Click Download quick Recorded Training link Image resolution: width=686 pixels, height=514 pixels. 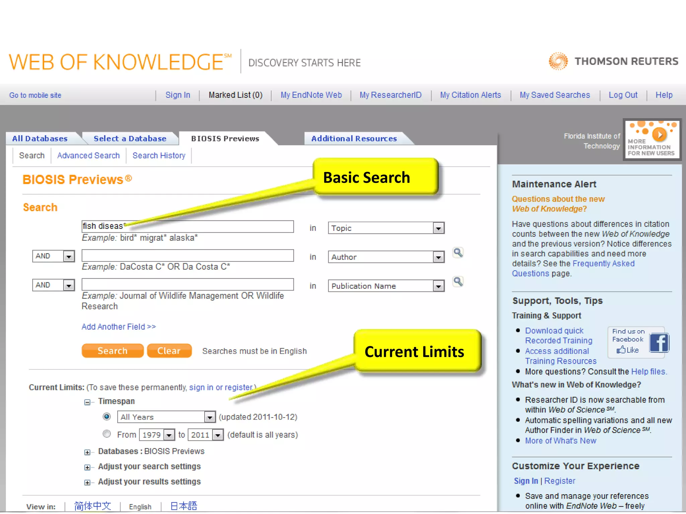pos(559,336)
